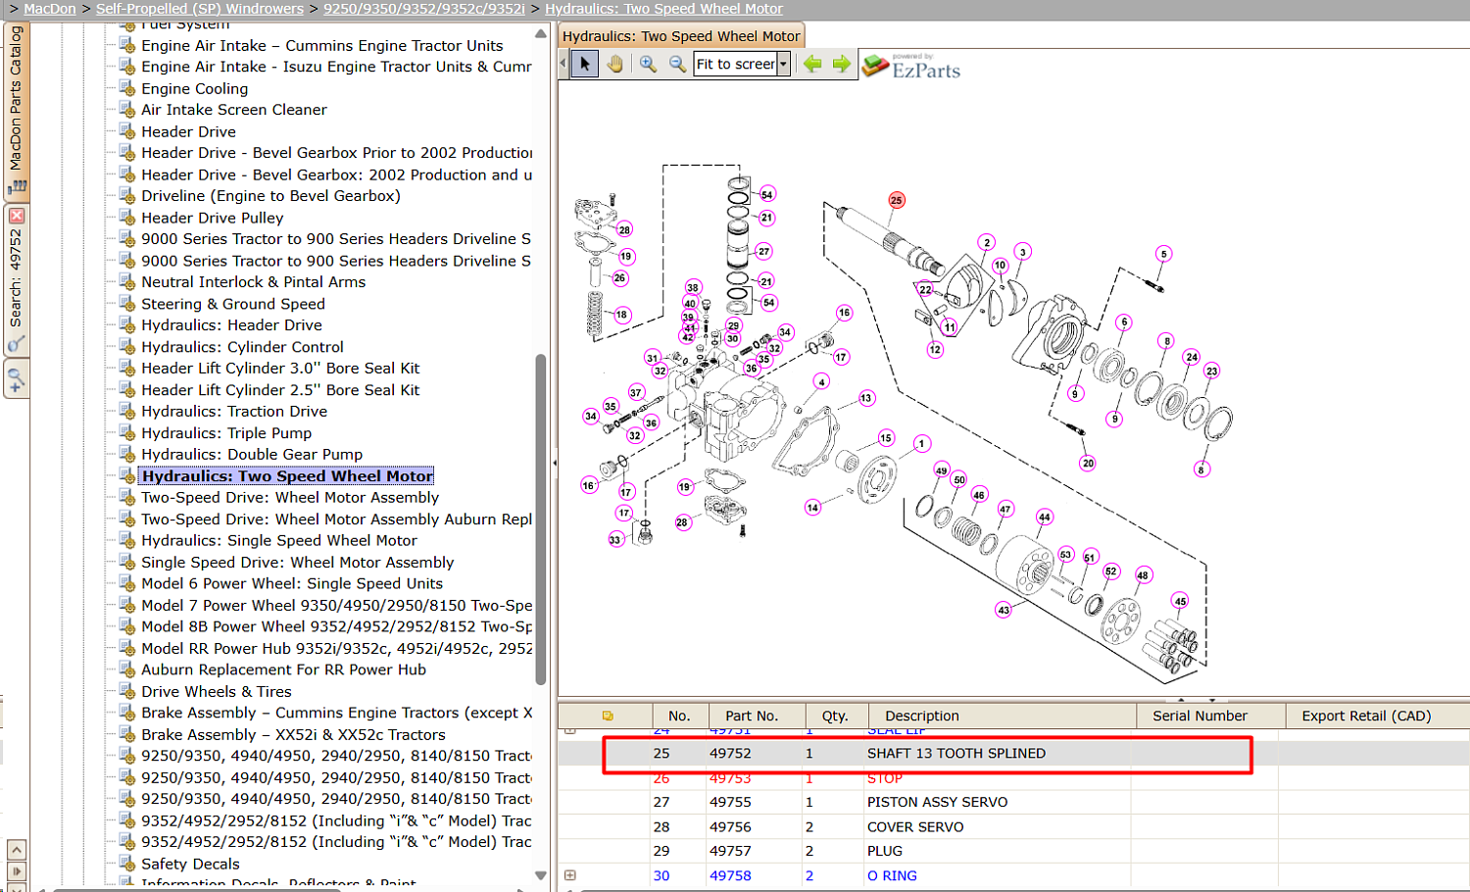This screenshot has height=892, width=1470.
Task: Open Driveline (Engine to Bevel Gearbox) entry
Action: tap(270, 195)
